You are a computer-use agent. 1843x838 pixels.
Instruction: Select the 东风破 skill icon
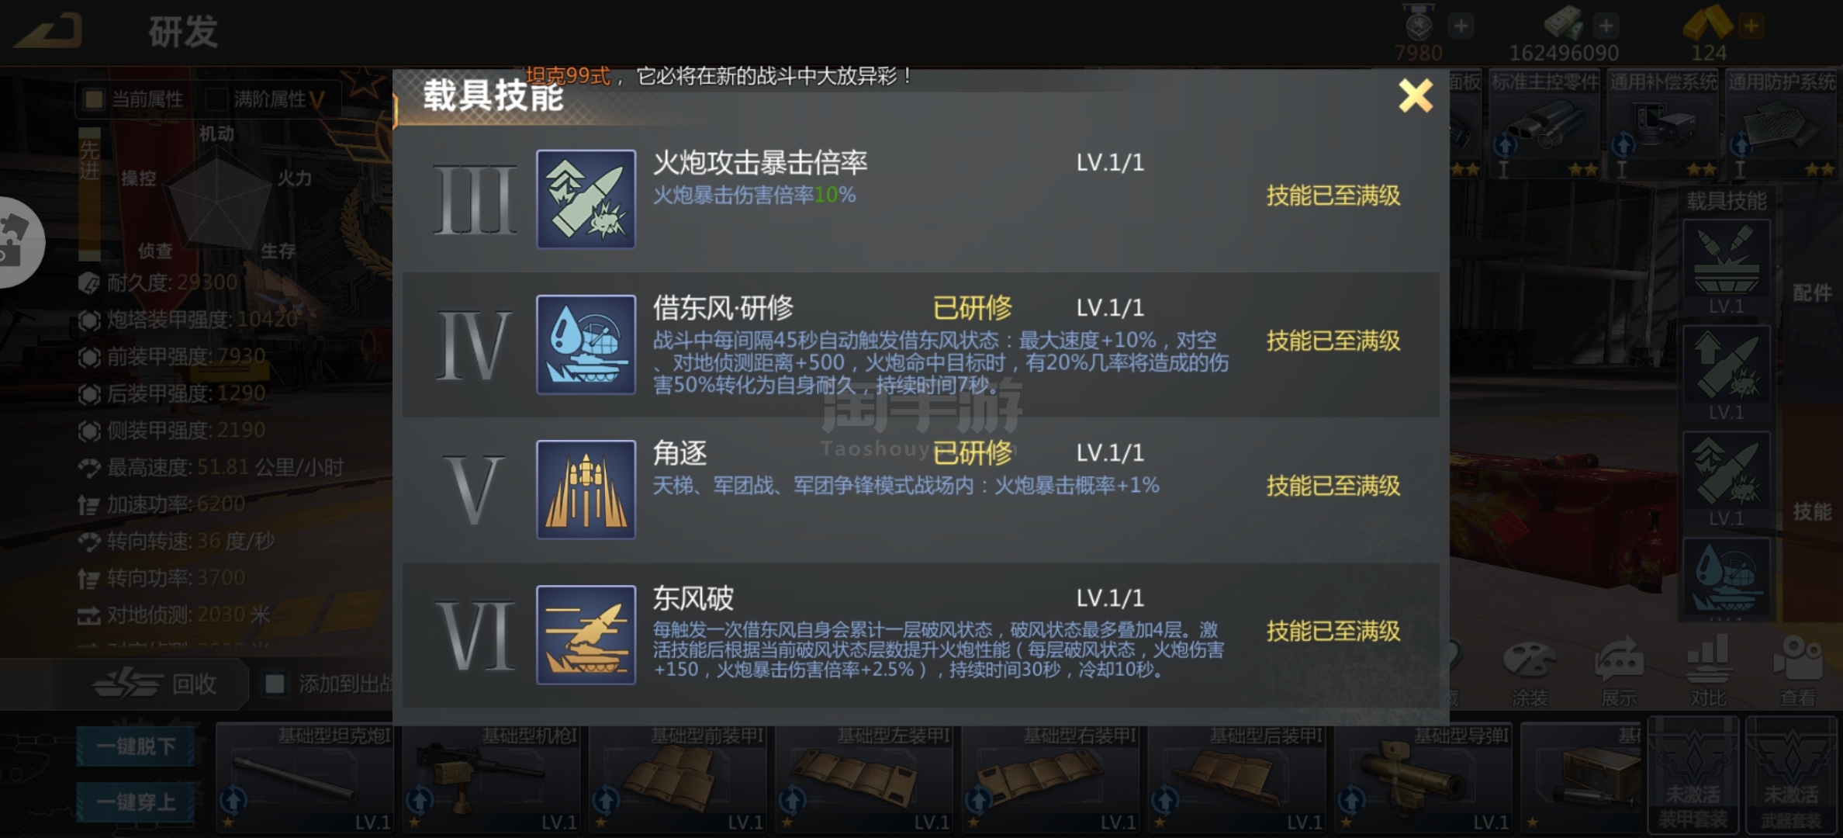pos(586,634)
